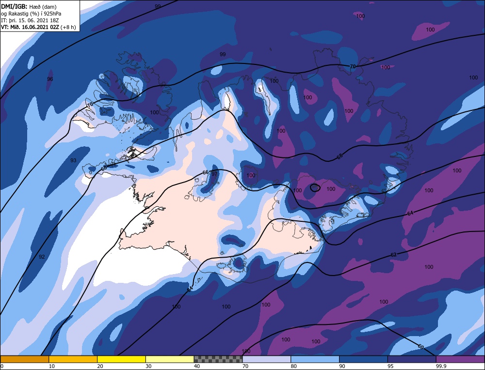Click the humidity value '92'
Viewport: 485px width, 370px height.
pyautogui.click(x=42, y=257)
